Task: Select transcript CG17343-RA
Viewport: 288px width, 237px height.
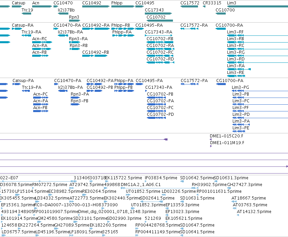Action: (159, 35)
